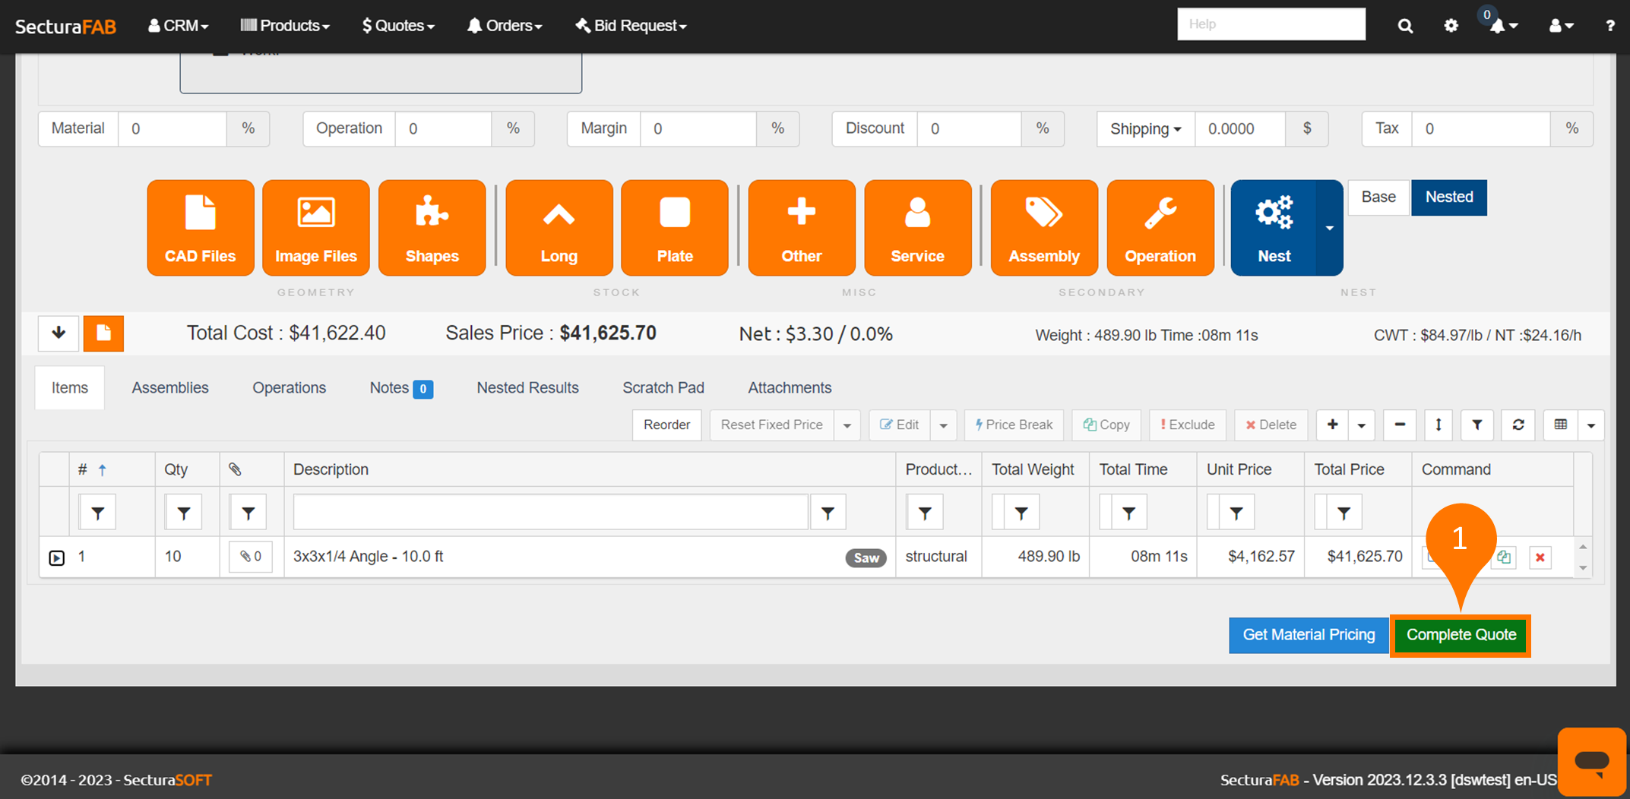Click the Complete Quote button
Screen dimensions: 1630x799
click(1461, 635)
